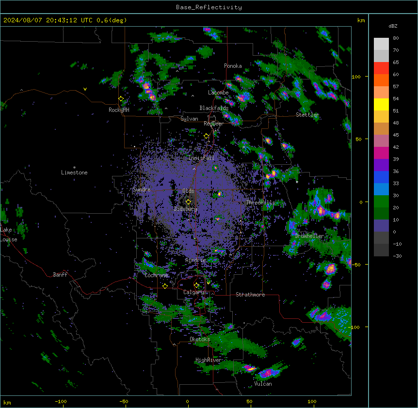Select the royal blue swatch in the dBZ legend
This screenshot has height=408, width=418.
381,177
